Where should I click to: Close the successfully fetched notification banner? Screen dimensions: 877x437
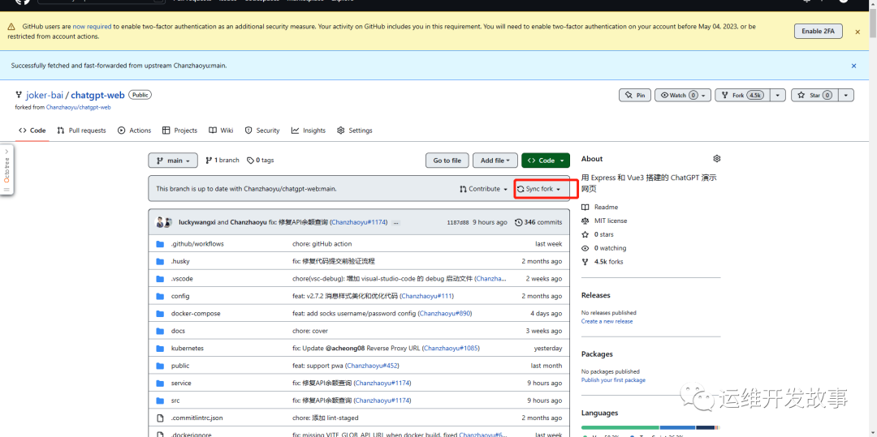tap(854, 66)
